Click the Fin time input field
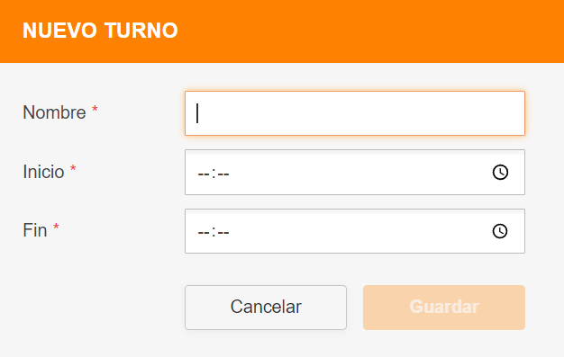This screenshot has height=357, width=564. pyautogui.click(x=355, y=231)
